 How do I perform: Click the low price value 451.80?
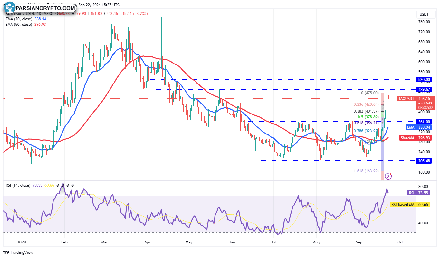96,13
